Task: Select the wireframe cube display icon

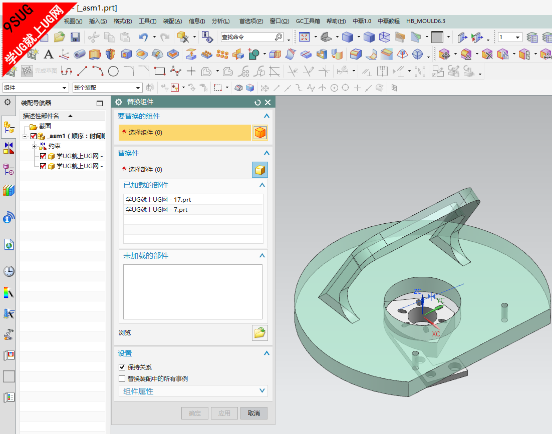Action: click(384, 37)
